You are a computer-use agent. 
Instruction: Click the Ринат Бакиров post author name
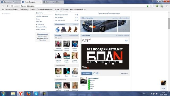click(x=93, y=78)
